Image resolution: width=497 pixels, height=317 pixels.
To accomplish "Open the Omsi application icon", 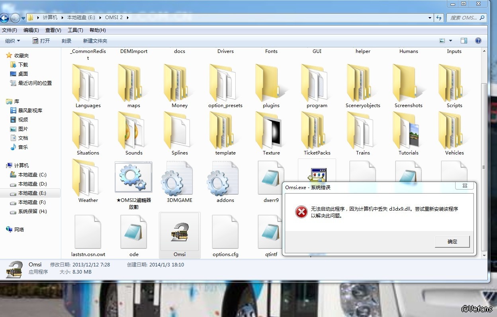I will 180,232.
